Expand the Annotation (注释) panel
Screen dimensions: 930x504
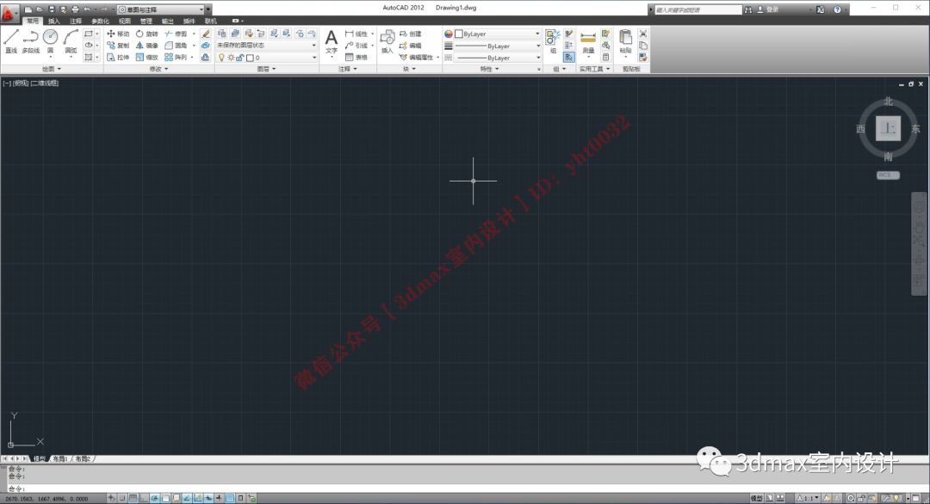point(348,69)
